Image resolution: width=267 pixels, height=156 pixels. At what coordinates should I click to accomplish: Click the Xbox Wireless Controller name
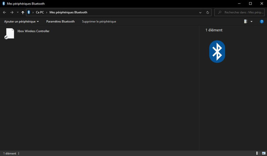[33, 31]
